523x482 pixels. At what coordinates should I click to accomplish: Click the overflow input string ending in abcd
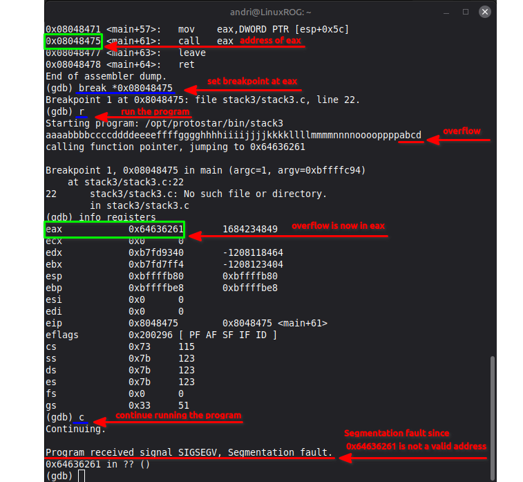234,135
